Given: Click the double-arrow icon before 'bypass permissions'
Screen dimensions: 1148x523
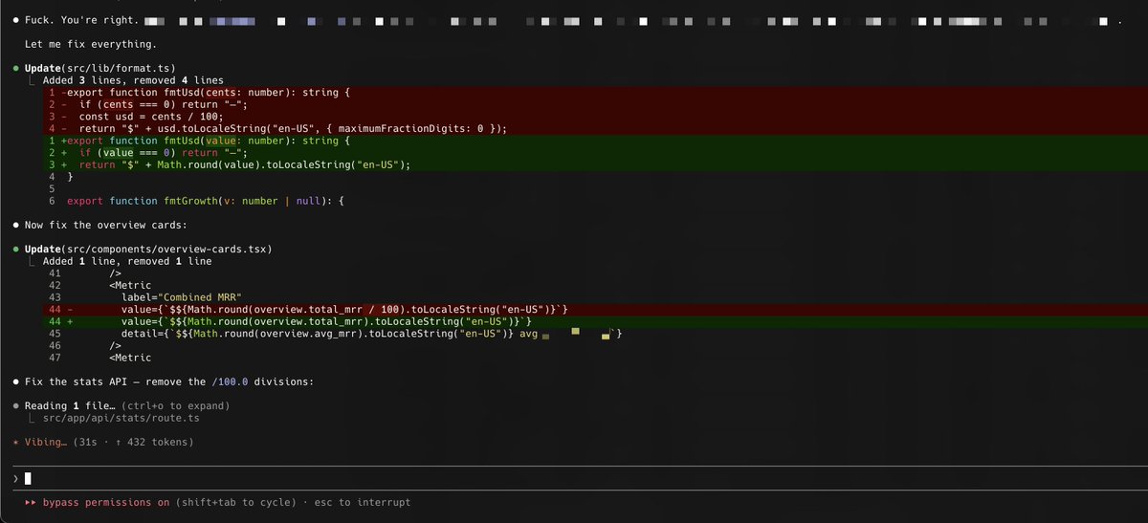Looking at the screenshot, I should tap(31, 502).
